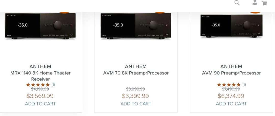Viewport: 275px width, 116px height.
Task: Open MRX 1140 review count (1)
Action: pyautogui.click(x=53, y=84)
